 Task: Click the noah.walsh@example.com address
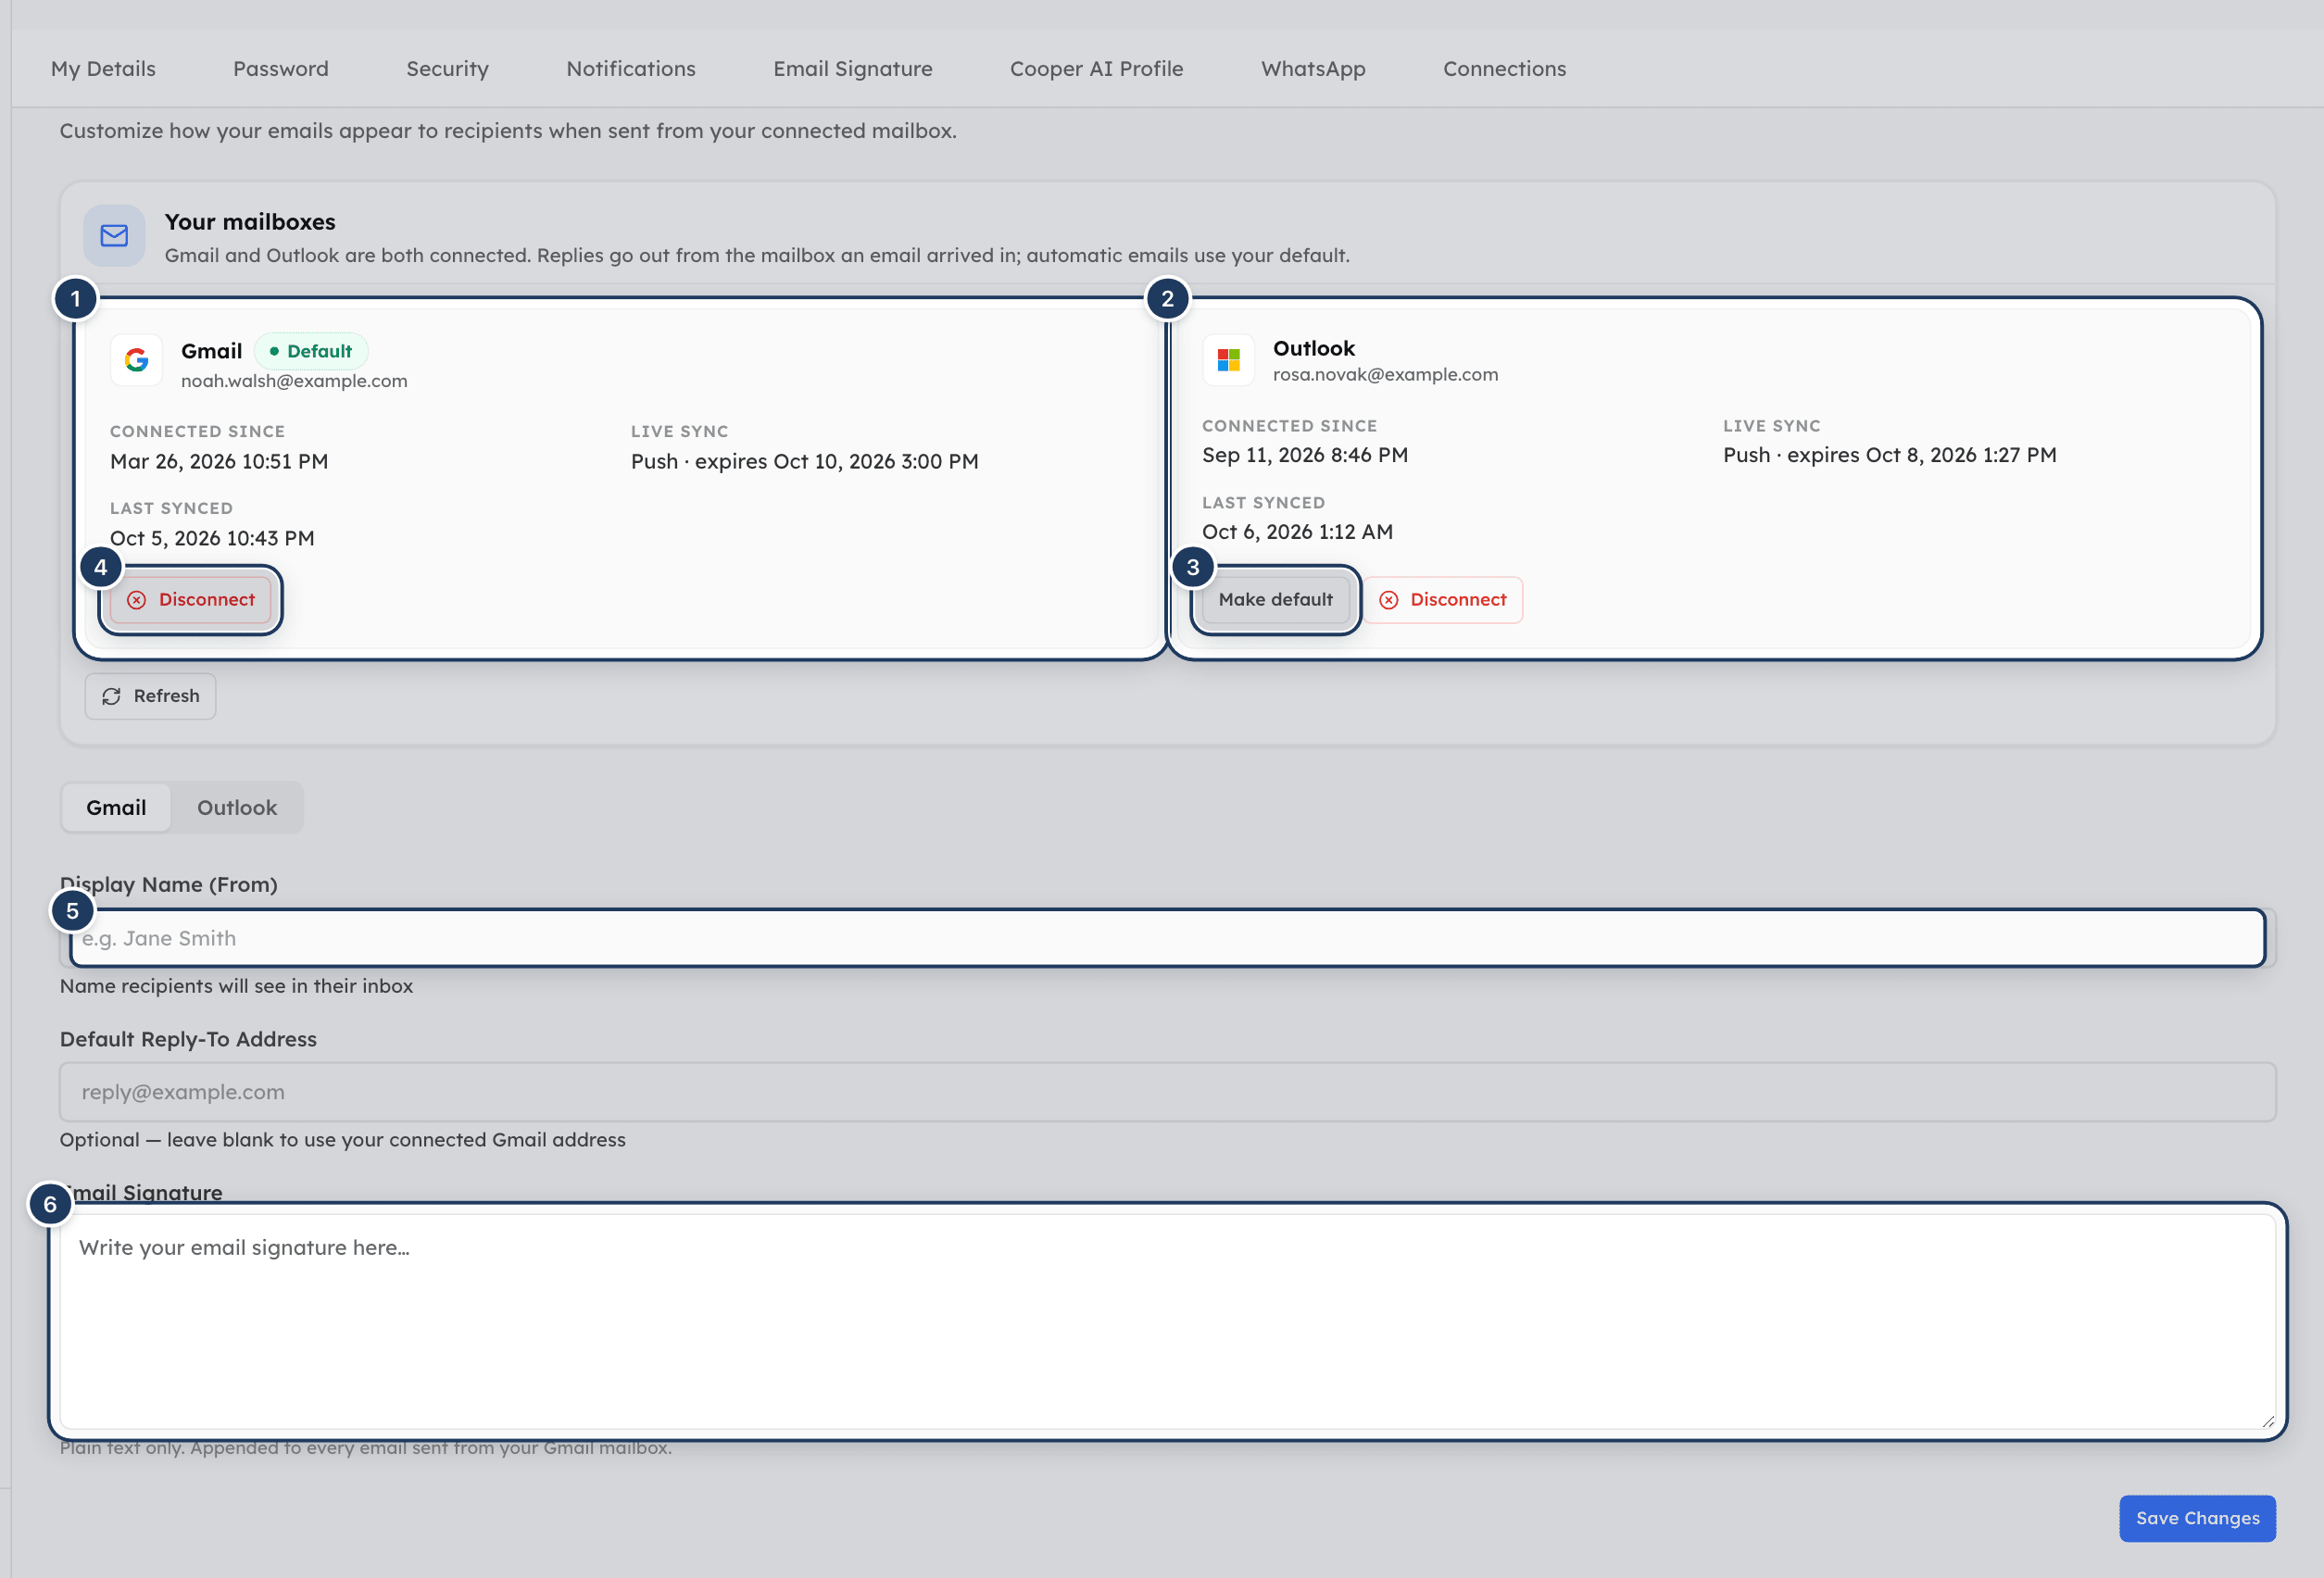pos(294,381)
